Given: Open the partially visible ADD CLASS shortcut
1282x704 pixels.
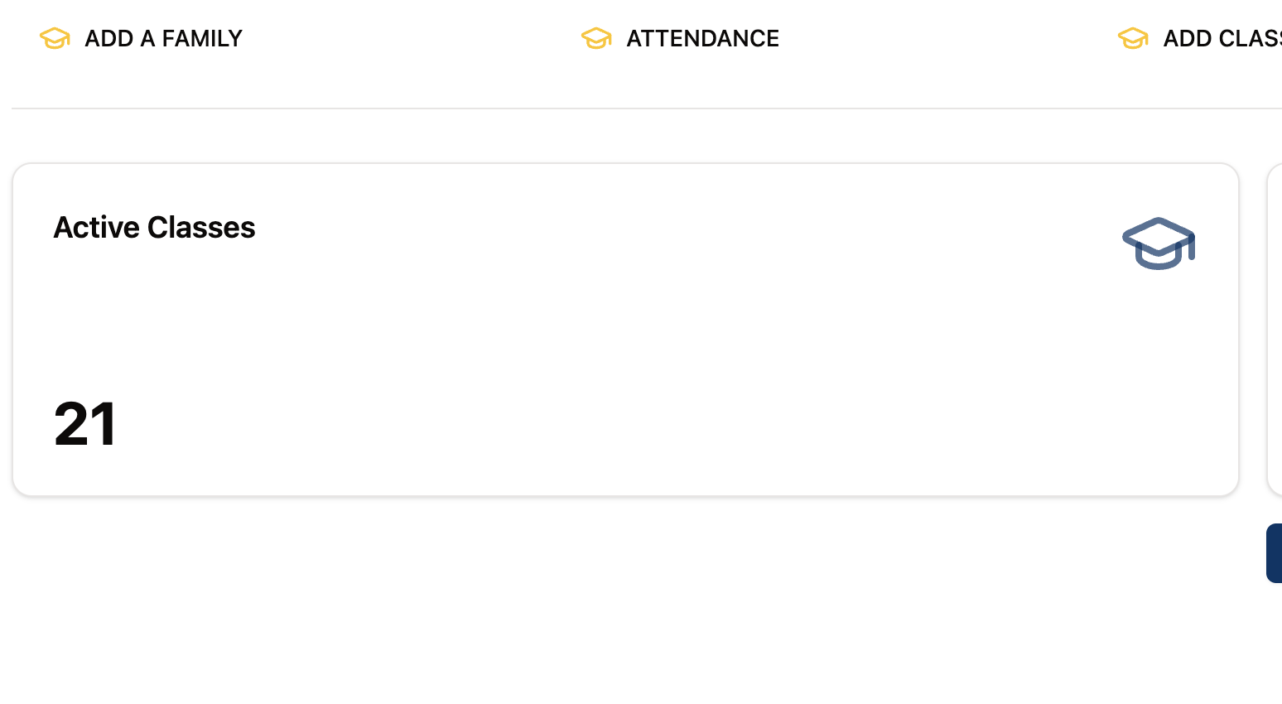Looking at the screenshot, I should 1200,38.
